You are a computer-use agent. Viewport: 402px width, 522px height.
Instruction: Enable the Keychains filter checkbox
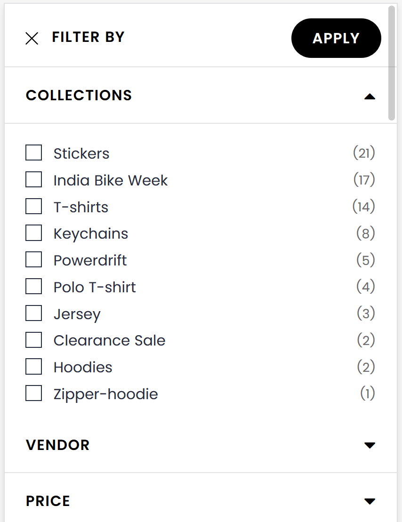(33, 233)
